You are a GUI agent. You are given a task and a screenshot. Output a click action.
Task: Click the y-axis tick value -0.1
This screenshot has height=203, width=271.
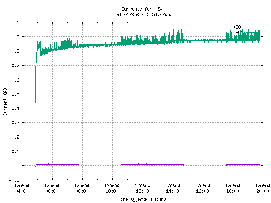(x=14, y=180)
